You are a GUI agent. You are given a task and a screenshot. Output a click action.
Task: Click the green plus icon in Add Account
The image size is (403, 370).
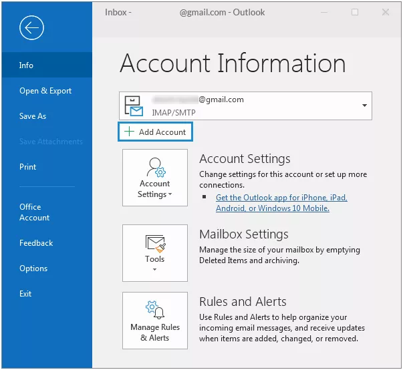(x=129, y=132)
